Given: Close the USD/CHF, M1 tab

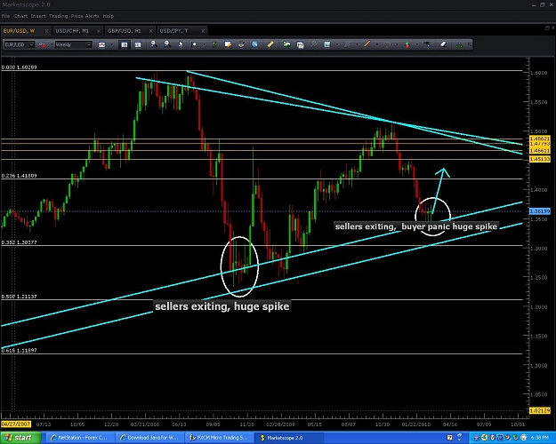Looking at the screenshot, I should click(99, 31).
